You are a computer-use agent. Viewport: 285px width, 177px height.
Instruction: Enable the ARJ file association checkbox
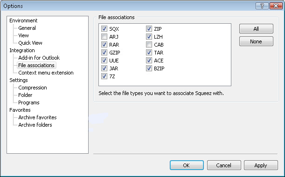(104, 37)
